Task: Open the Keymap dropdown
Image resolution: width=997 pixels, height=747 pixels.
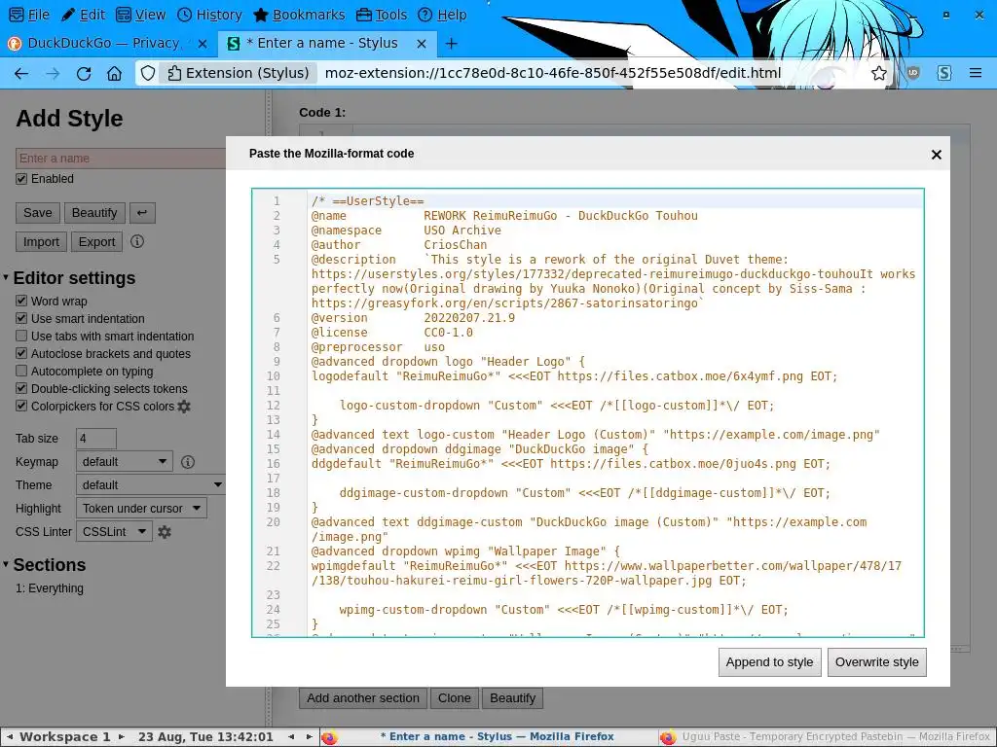Action: click(x=124, y=462)
